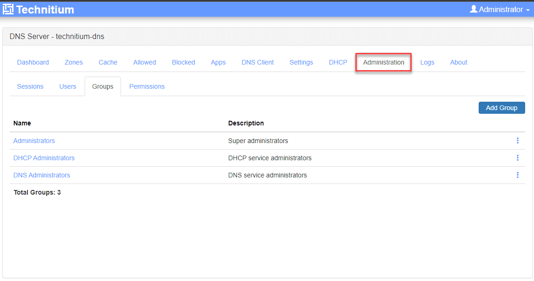Open the Logs tab
The height and width of the screenshot is (281, 534).
click(427, 62)
